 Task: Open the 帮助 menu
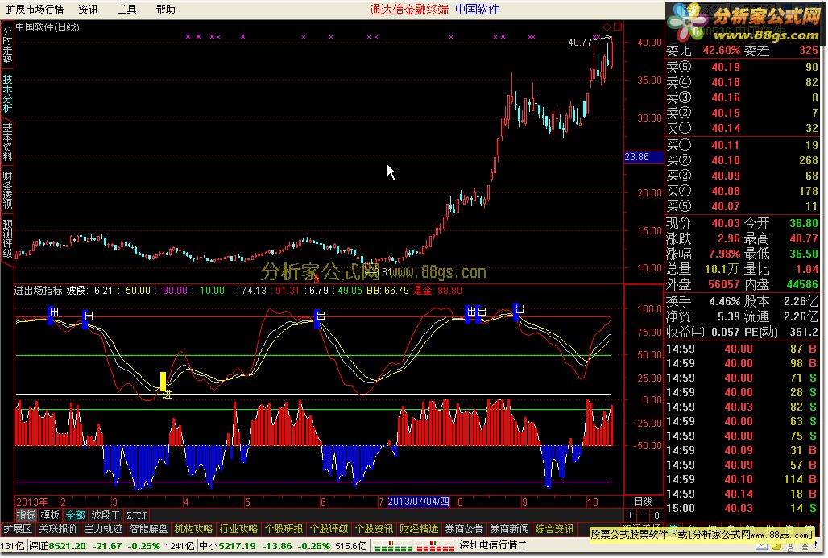[x=166, y=9]
